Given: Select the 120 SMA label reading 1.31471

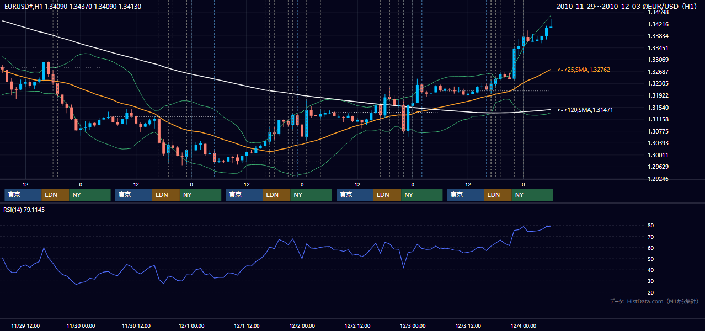Looking at the screenshot, I should pos(585,110).
